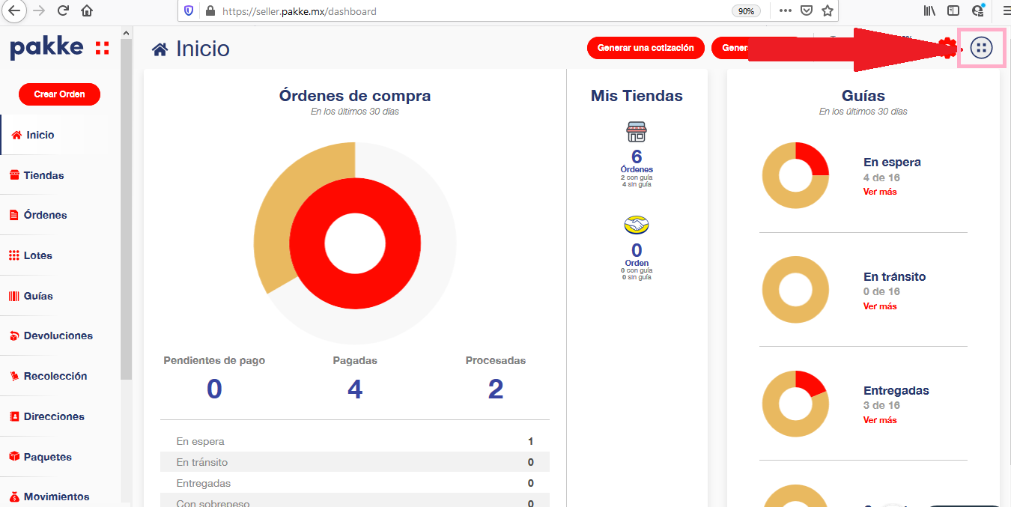Open the page actions three-dots menu

(785, 10)
